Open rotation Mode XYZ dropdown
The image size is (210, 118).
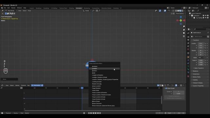coord(201,58)
